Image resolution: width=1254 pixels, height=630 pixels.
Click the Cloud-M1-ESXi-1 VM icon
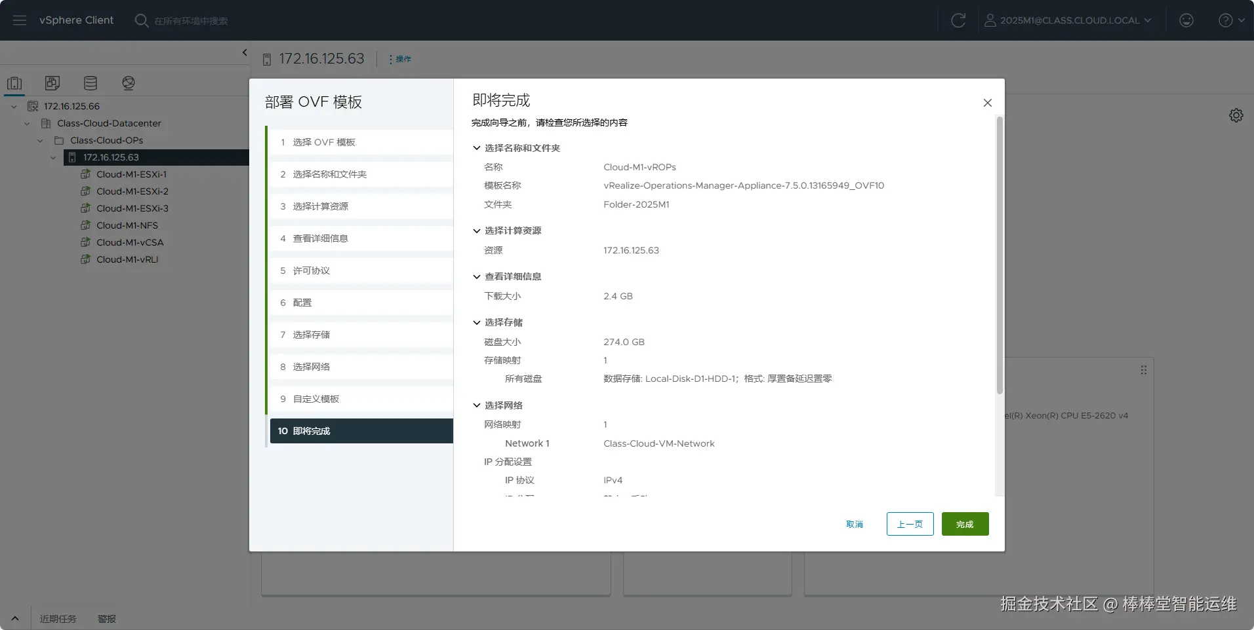[x=85, y=174]
